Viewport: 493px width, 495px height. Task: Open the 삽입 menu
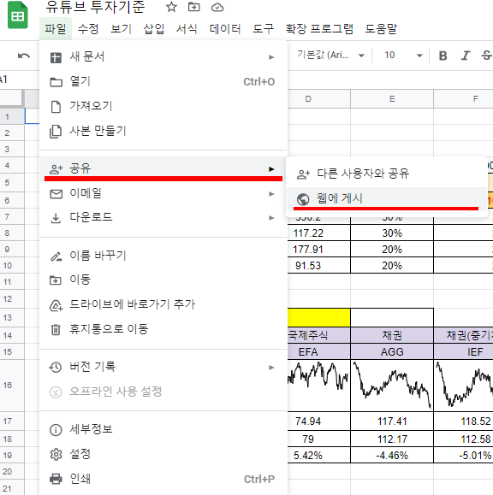pyautogui.click(x=154, y=29)
